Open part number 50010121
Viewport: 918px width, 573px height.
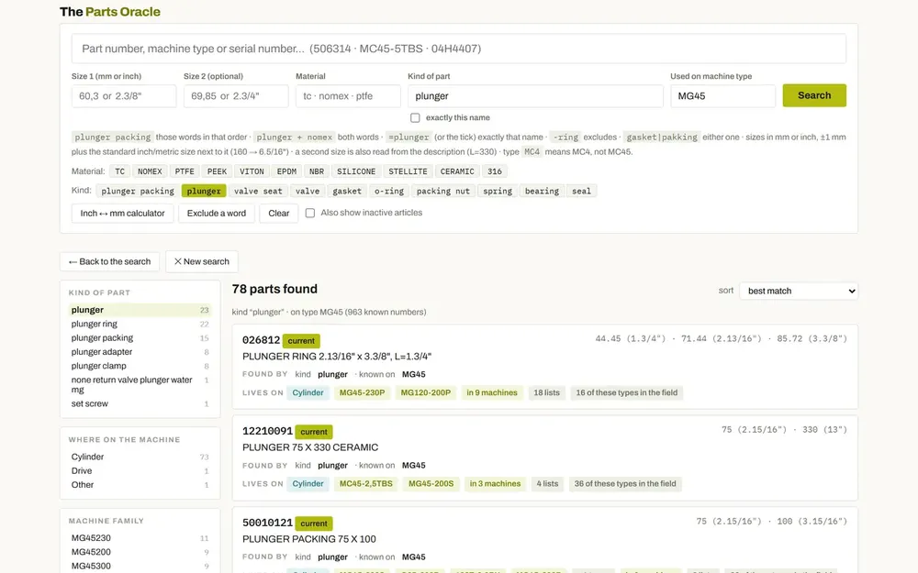point(267,523)
